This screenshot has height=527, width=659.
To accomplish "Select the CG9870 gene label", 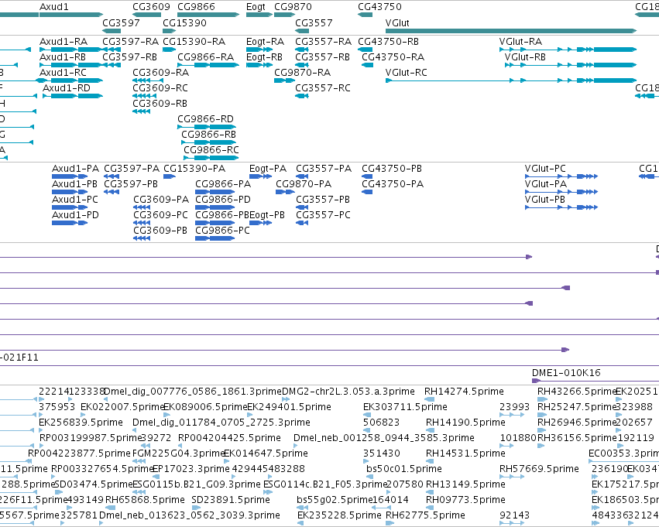I will 293,7.
